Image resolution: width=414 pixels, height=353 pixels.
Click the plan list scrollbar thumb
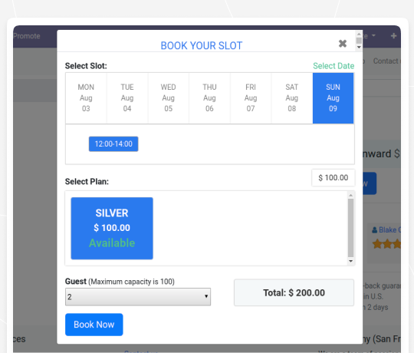[x=350, y=228]
